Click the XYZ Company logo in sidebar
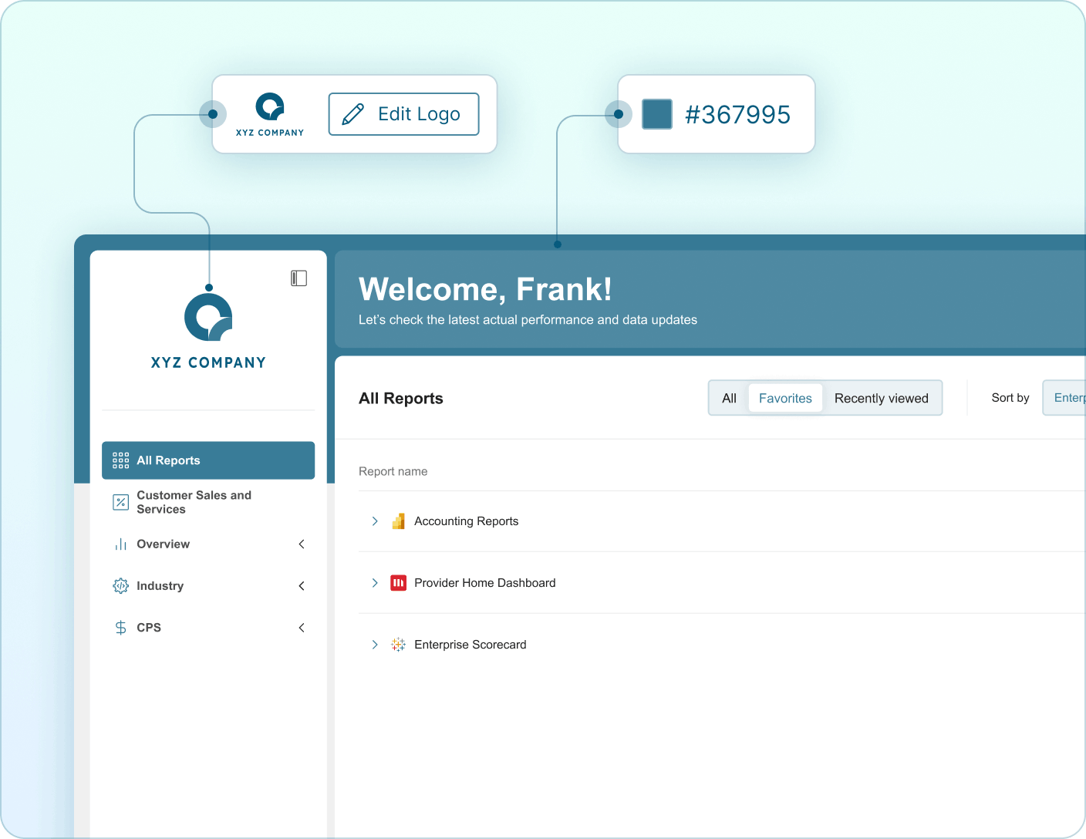This screenshot has height=839, width=1086. (x=208, y=318)
